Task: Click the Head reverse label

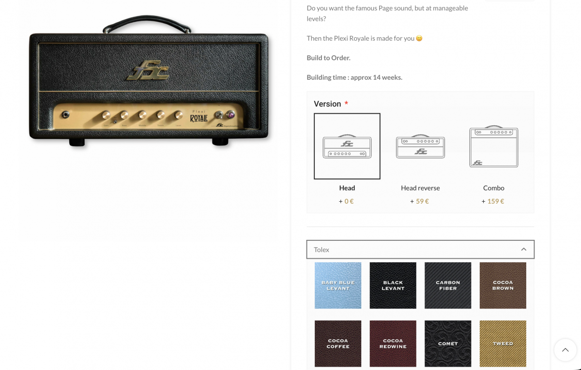Action: point(420,188)
